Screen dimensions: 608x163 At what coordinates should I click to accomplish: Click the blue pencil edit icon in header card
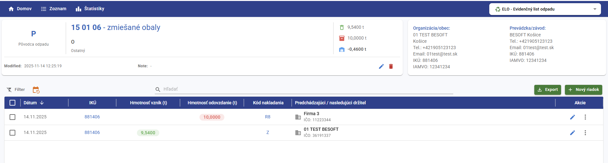pyautogui.click(x=381, y=66)
